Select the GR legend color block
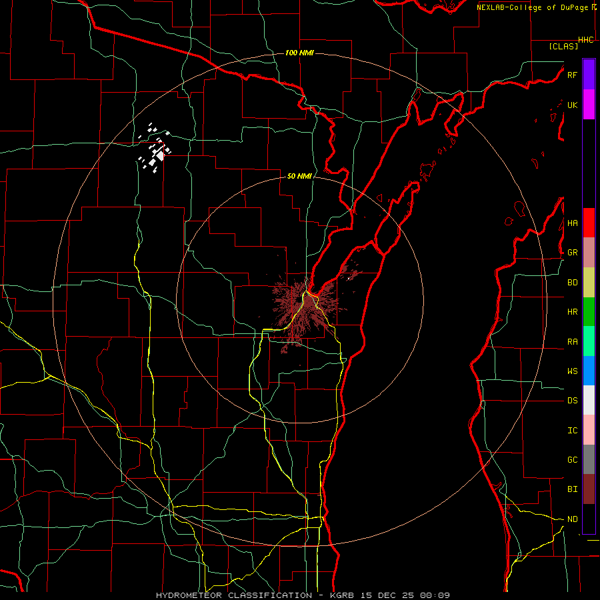Viewport: 600px width, 600px height. pos(589,253)
